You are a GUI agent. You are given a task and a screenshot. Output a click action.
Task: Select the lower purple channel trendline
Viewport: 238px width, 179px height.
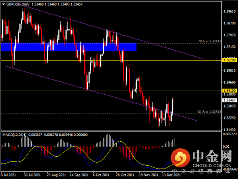[x=101, y=93]
